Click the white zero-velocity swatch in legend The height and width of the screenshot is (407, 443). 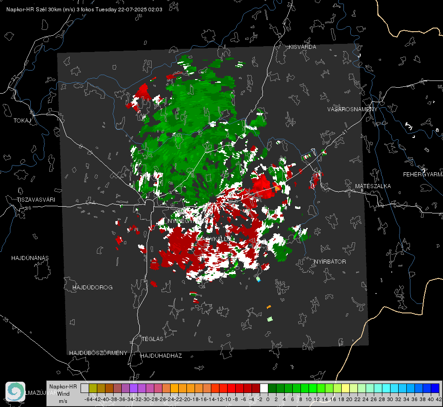pos(264,388)
